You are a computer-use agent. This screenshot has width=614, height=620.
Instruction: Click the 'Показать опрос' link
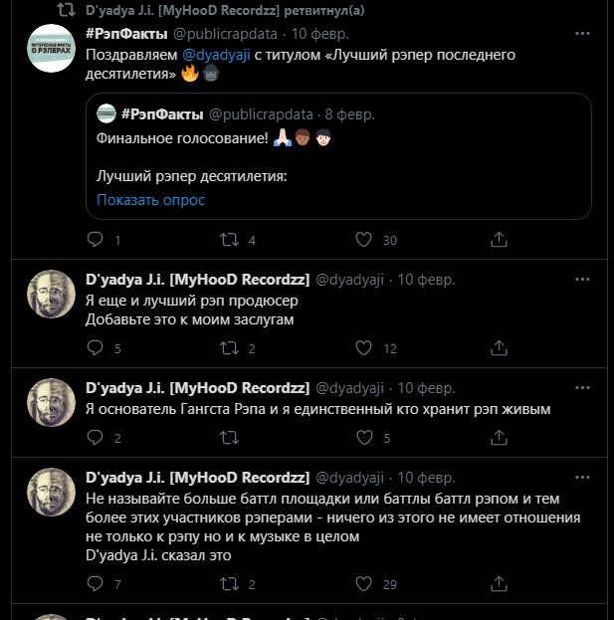coord(150,200)
